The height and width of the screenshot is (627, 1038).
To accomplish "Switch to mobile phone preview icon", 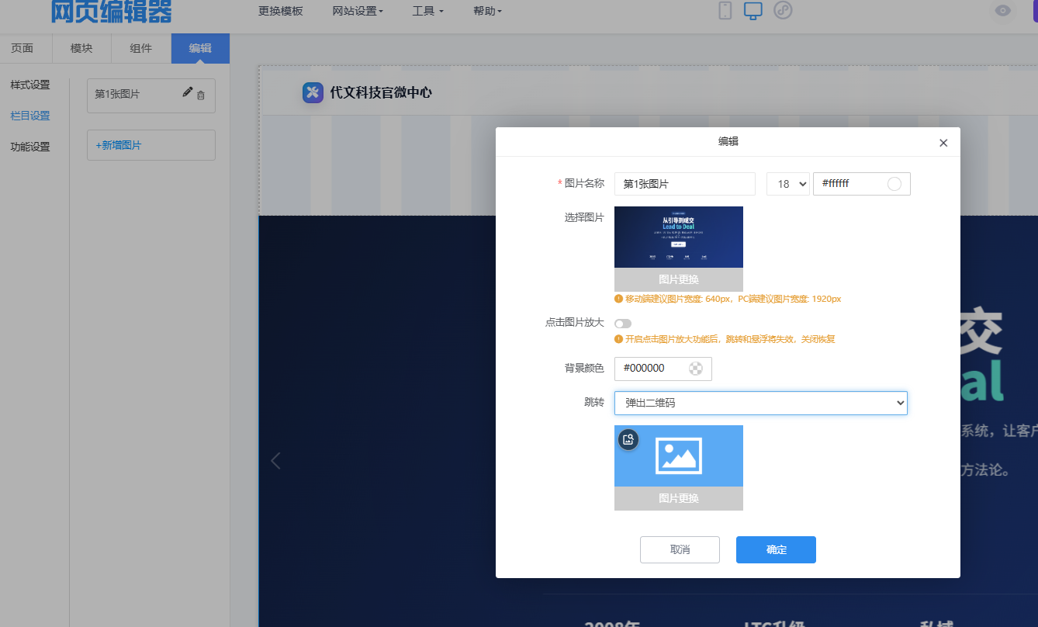I will click(725, 11).
